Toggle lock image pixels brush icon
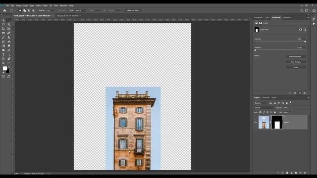Screen dimensions: 317x178 pos(264,112)
